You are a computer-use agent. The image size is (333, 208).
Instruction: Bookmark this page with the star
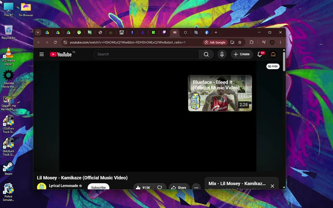tap(240, 42)
